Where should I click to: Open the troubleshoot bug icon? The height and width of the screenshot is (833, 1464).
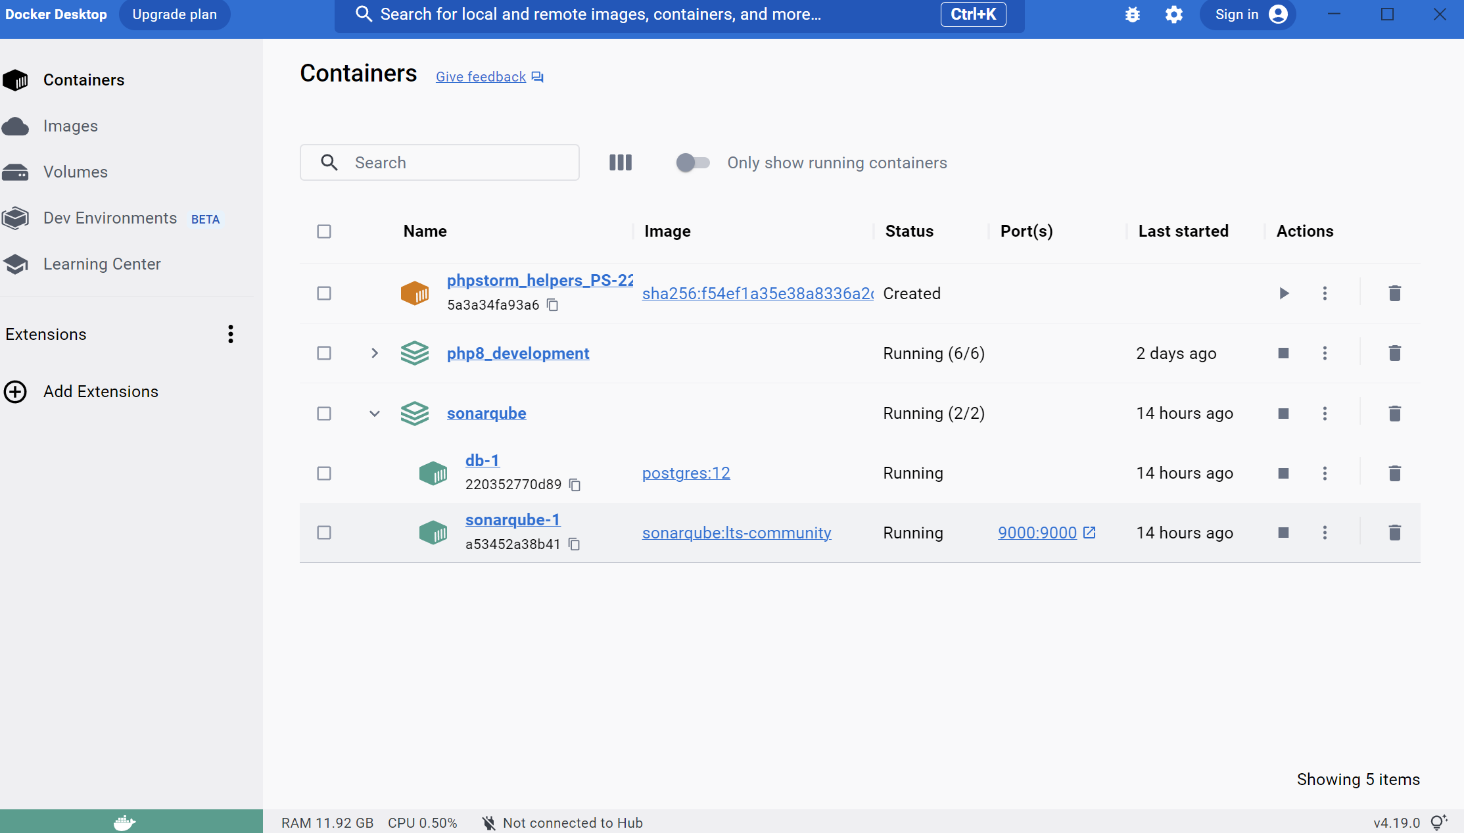pos(1132,14)
